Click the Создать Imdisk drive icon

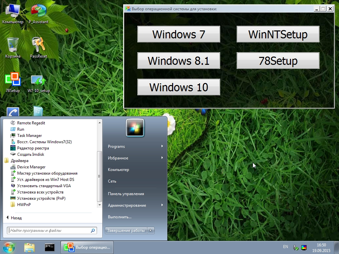(13, 154)
